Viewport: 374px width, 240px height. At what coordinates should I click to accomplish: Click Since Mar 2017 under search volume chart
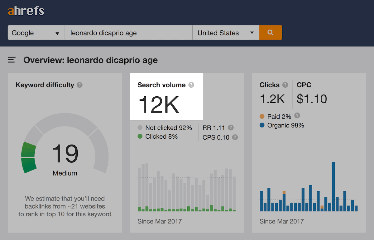click(160, 221)
